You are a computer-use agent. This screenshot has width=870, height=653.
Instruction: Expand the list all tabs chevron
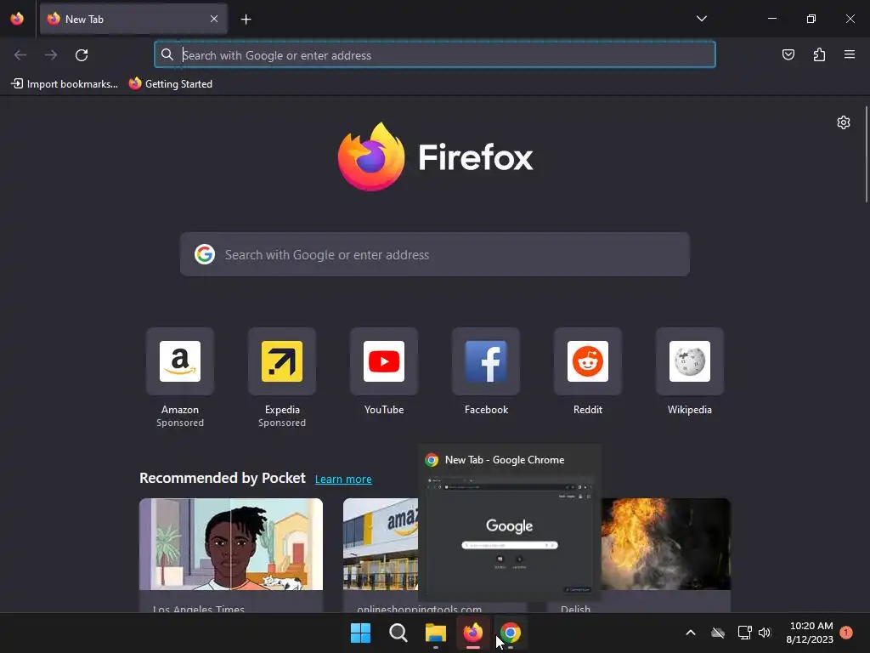coord(701,19)
